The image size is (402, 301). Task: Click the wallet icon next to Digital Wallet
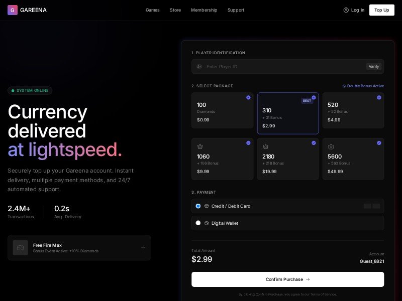pyautogui.click(x=207, y=223)
